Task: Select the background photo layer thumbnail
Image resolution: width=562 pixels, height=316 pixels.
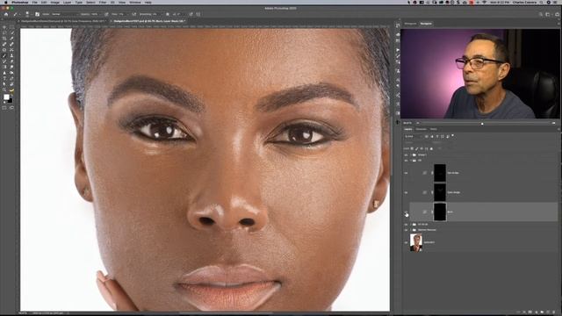Action: [x=416, y=242]
